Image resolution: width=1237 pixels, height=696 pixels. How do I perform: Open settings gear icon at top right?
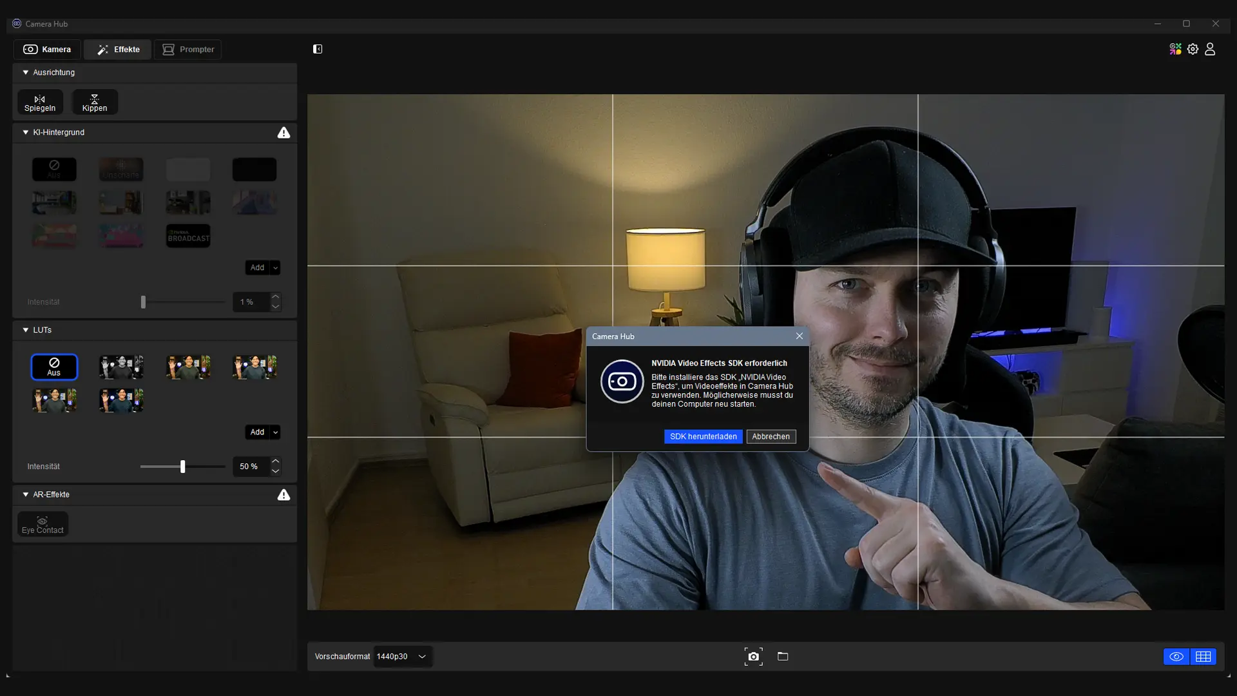pyautogui.click(x=1193, y=49)
